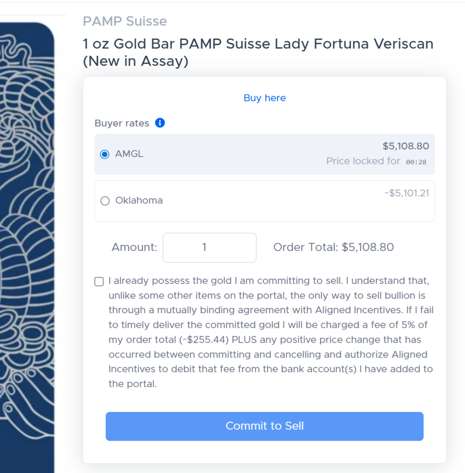Click the Buyer rates info icon
The height and width of the screenshot is (473, 465).
(x=160, y=123)
